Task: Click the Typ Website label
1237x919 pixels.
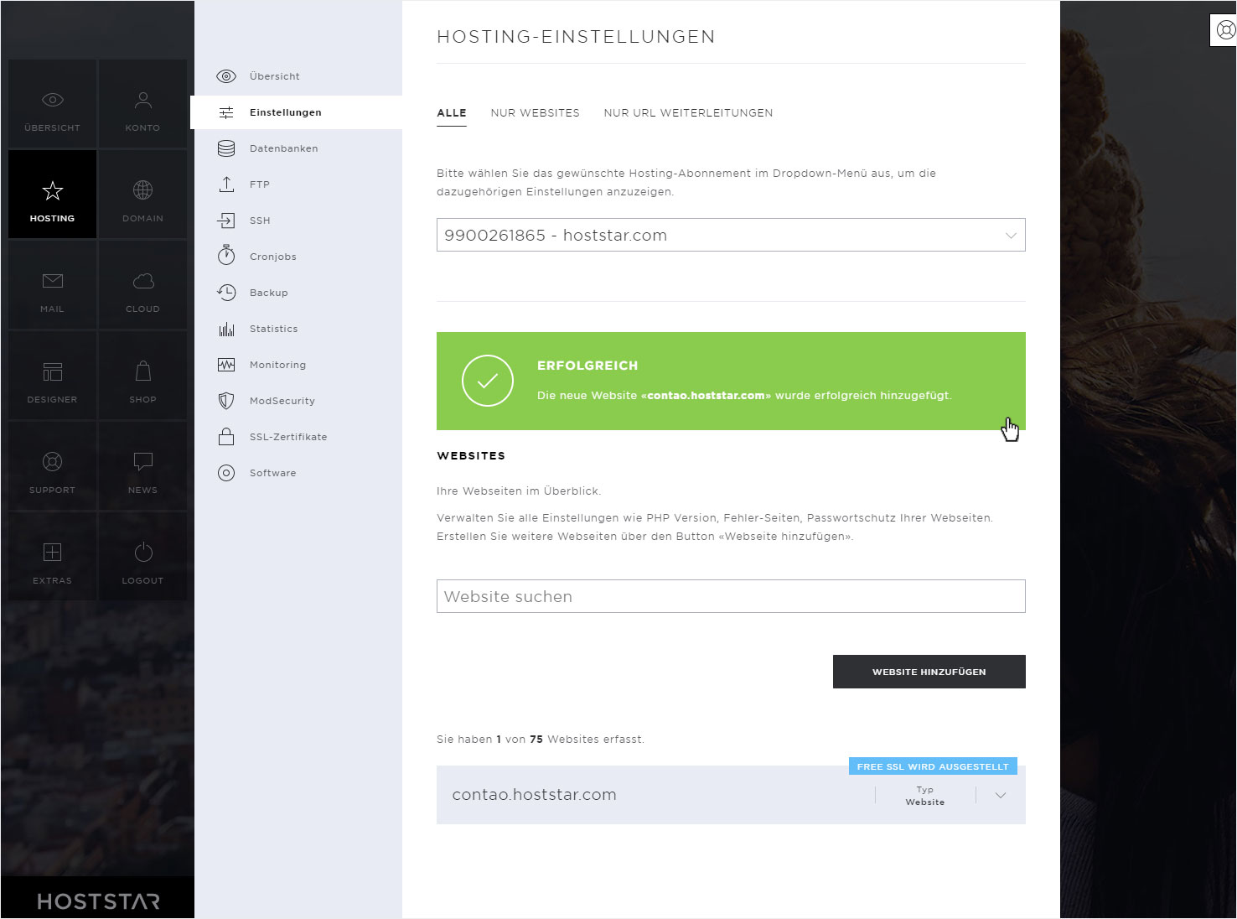Action: click(x=925, y=796)
